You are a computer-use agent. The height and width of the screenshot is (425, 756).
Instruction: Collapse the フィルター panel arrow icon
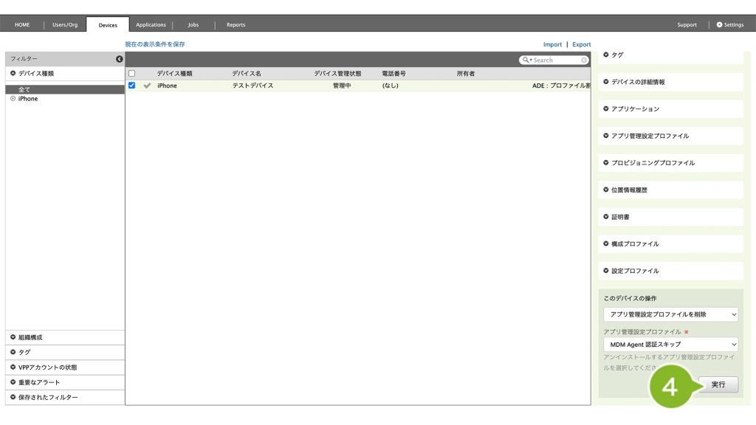click(x=120, y=59)
